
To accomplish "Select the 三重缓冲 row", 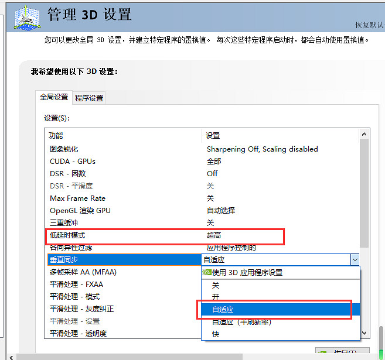I will (202, 222).
